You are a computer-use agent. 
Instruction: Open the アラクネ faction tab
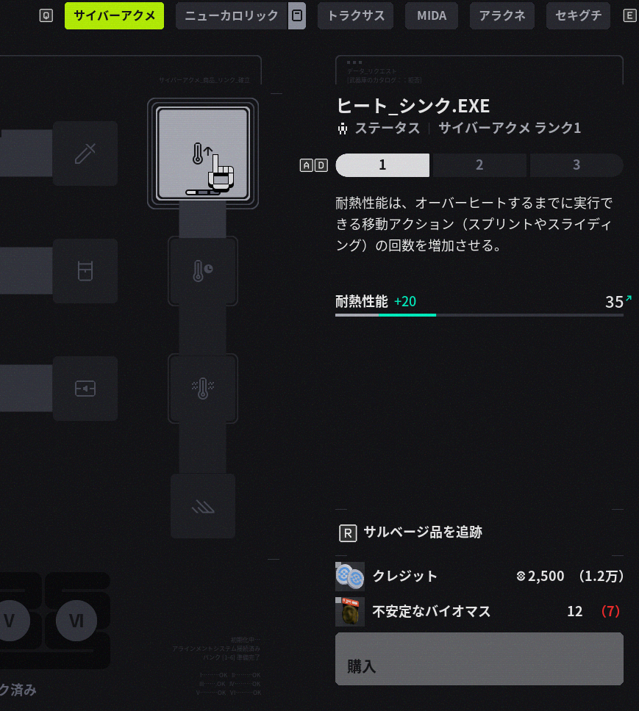click(x=502, y=15)
